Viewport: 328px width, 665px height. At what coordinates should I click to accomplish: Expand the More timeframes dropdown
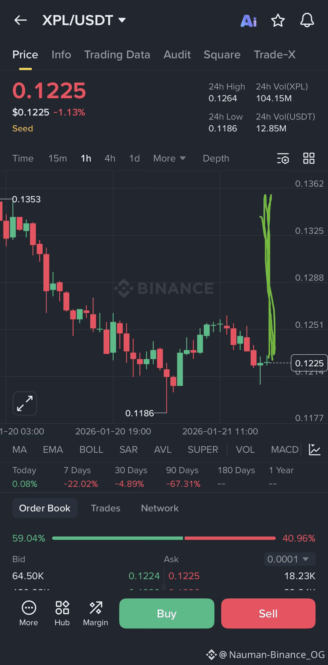pyautogui.click(x=169, y=158)
